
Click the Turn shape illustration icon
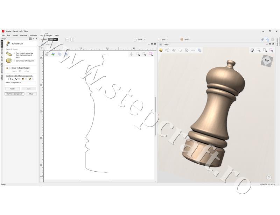[9, 54]
